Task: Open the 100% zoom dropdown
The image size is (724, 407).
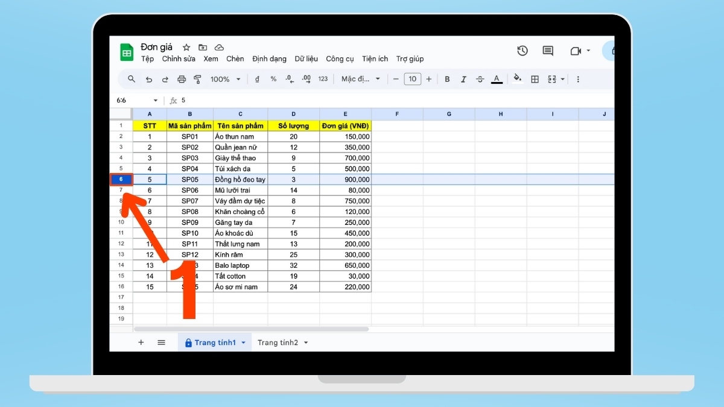Action: pyautogui.click(x=225, y=79)
